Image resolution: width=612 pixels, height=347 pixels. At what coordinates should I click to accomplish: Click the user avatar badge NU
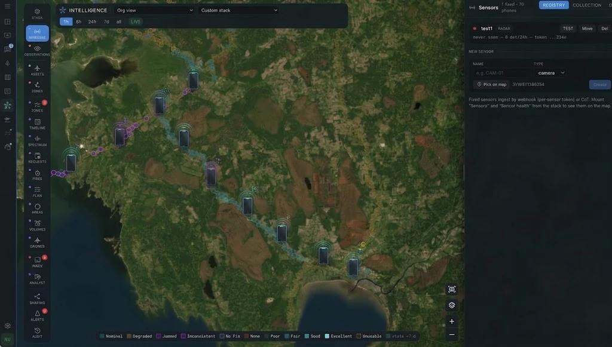click(x=7, y=339)
